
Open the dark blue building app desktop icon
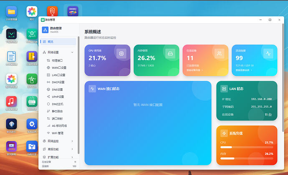point(11,124)
